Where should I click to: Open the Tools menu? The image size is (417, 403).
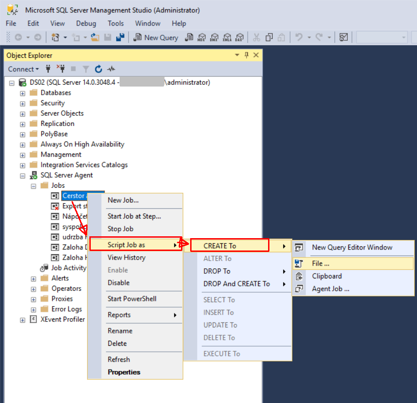pyautogui.click(x=115, y=23)
